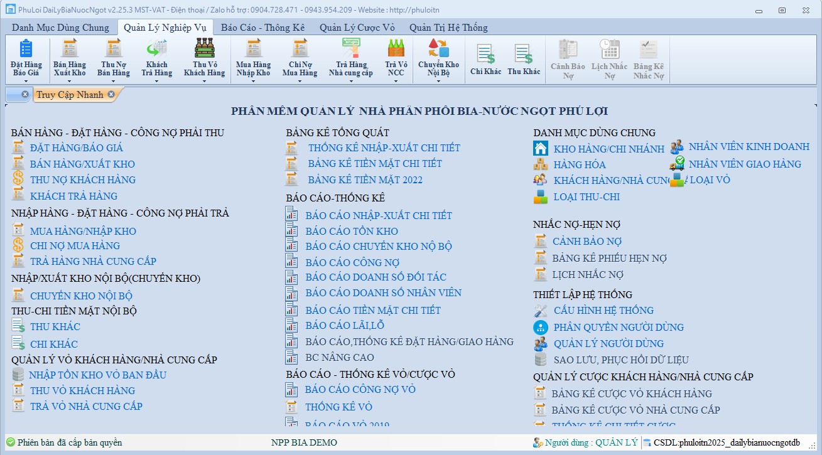This screenshot has width=822, height=455.
Task: Click the THU NỢ KHÁCH HÀNG link
Action: click(x=82, y=179)
